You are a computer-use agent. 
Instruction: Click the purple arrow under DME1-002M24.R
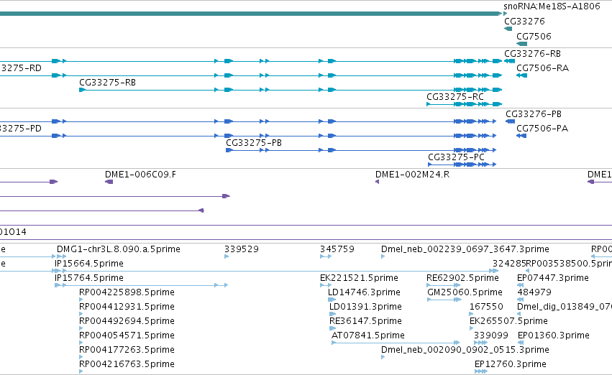(x=377, y=182)
